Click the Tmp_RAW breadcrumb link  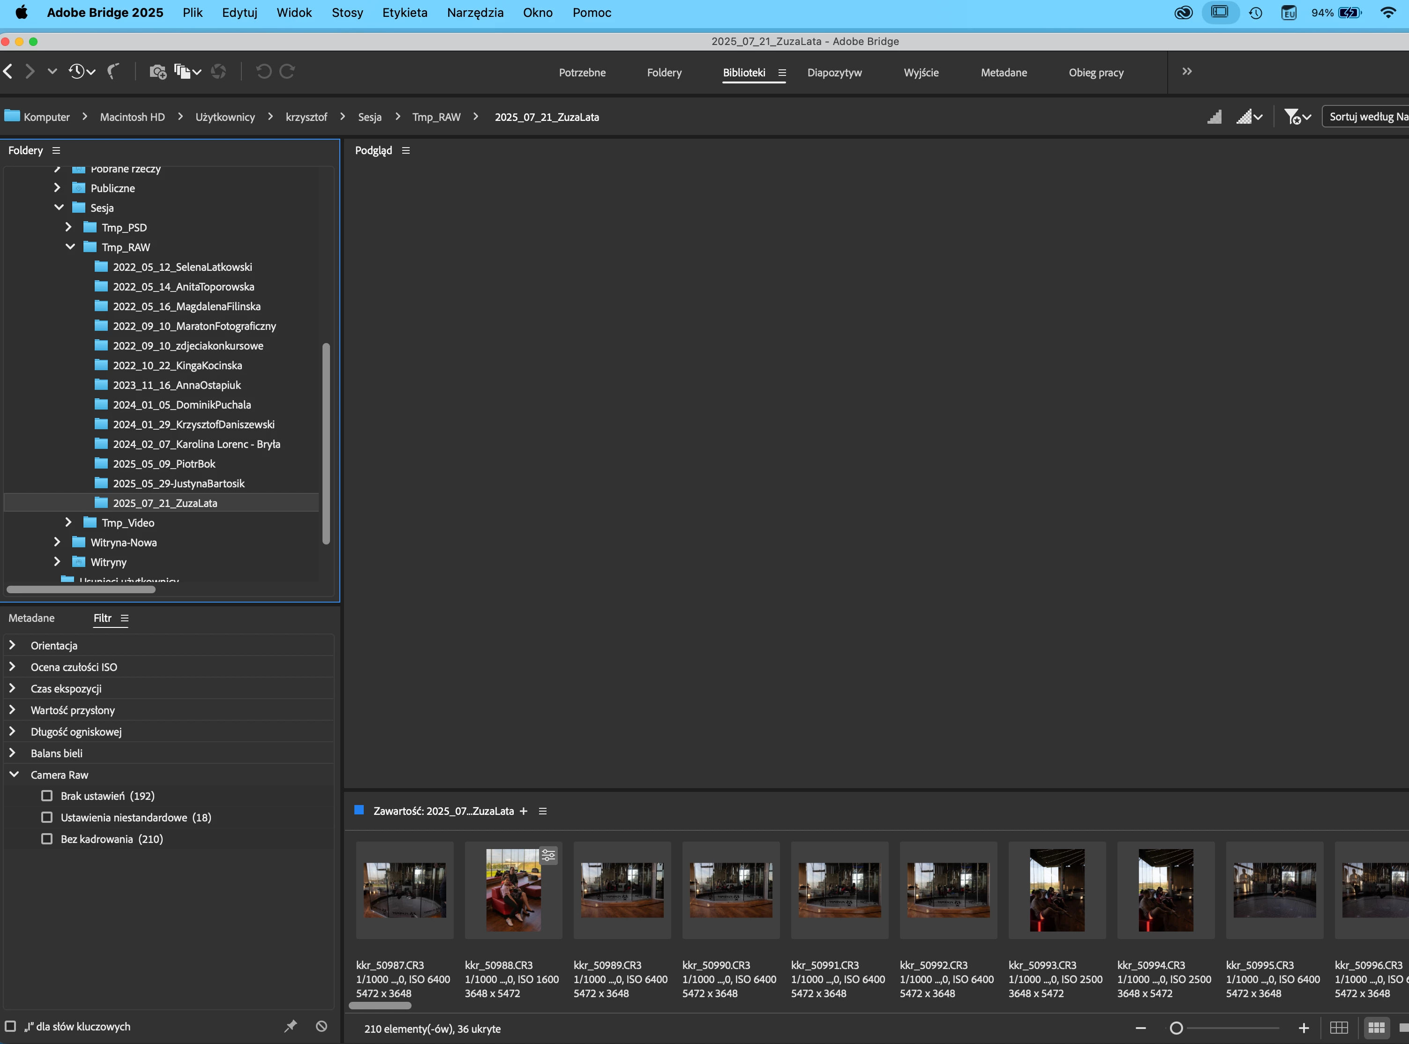click(x=436, y=118)
